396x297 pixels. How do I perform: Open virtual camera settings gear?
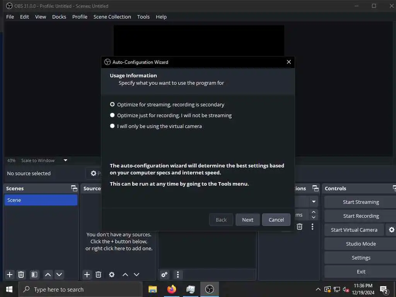point(391,230)
